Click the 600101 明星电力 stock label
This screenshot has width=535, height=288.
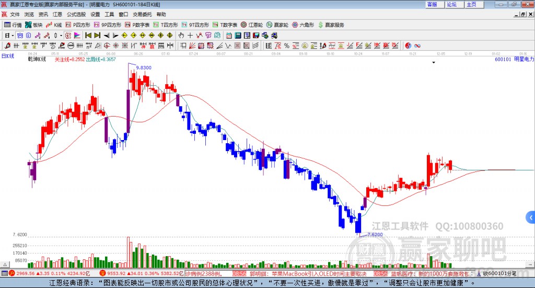515,59
